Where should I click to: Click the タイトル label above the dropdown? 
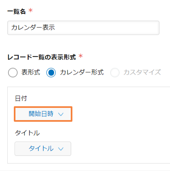point(27,133)
